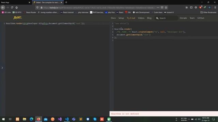Reload the Babel page

tap(12, 7)
